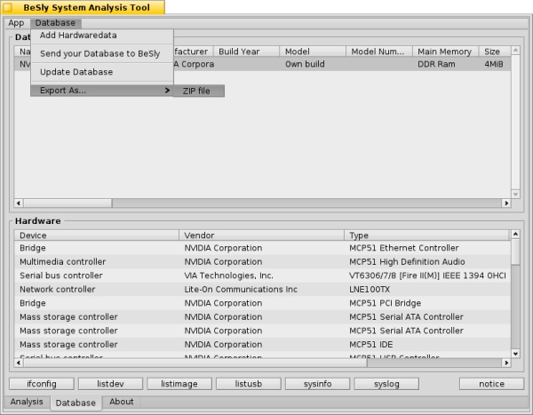This screenshot has width=533, height=415.
Task: Select ZIP file export option
Action: click(197, 91)
